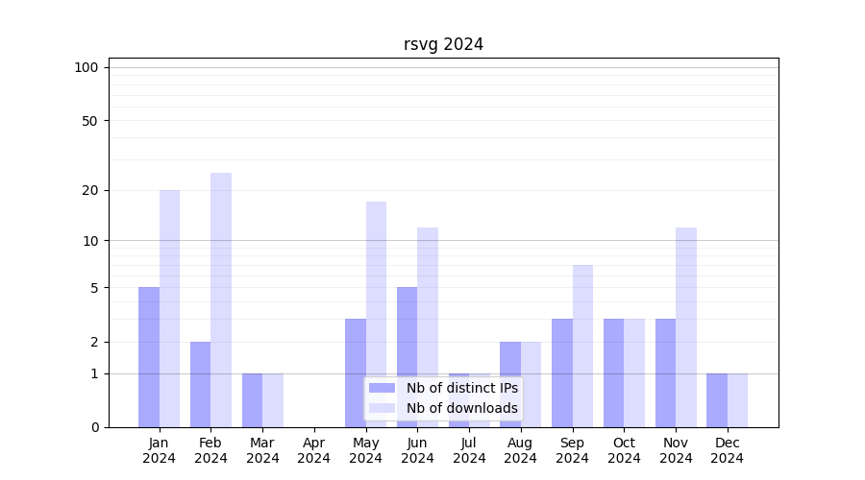Select the "Mar 2024" x-axis label
Image resolution: width=865 pixels, height=480 pixels.
[262, 450]
